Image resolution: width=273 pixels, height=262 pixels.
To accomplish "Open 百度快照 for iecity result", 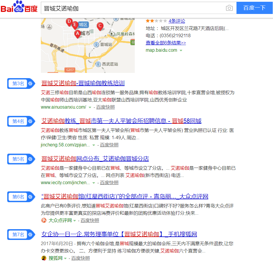I will pos(109,183).
